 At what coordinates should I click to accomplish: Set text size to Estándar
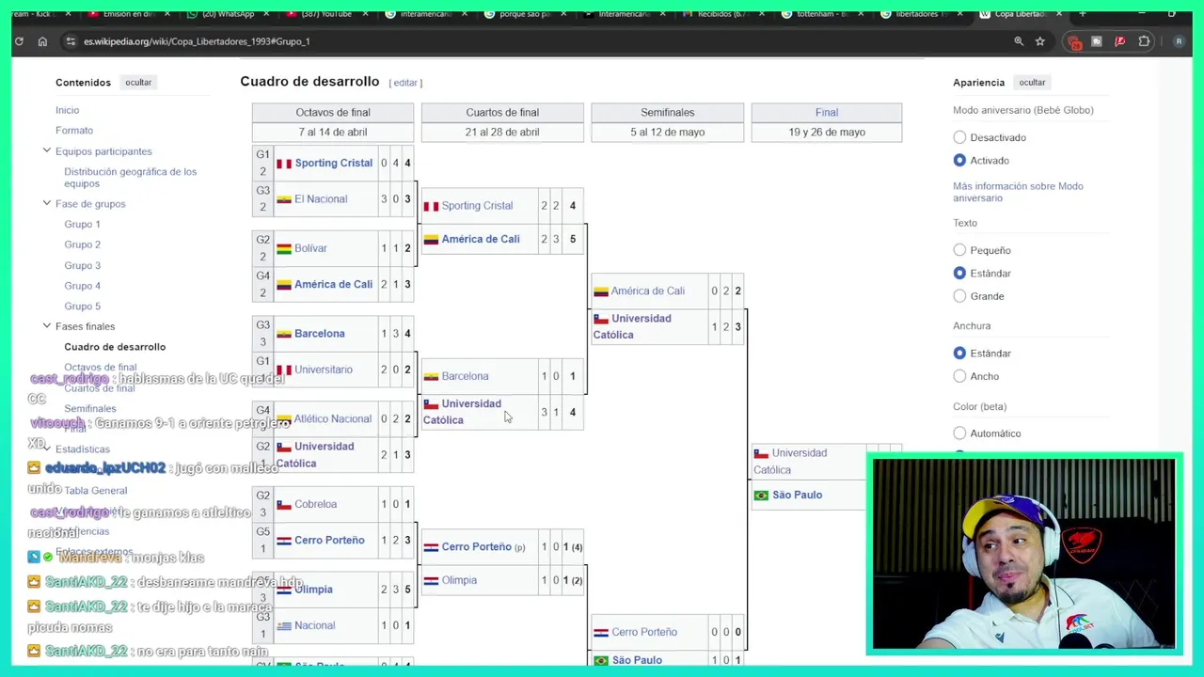(x=959, y=273)
